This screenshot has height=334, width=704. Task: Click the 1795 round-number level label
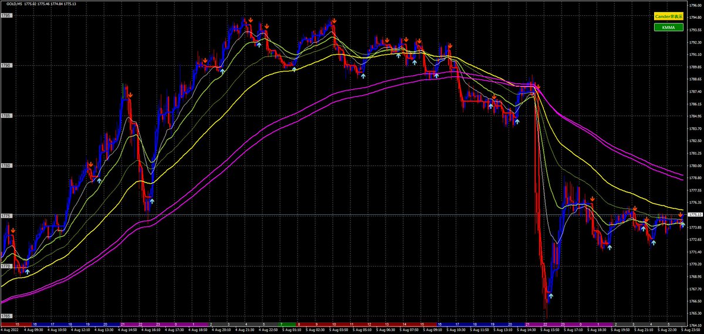(x=6, y=16)
